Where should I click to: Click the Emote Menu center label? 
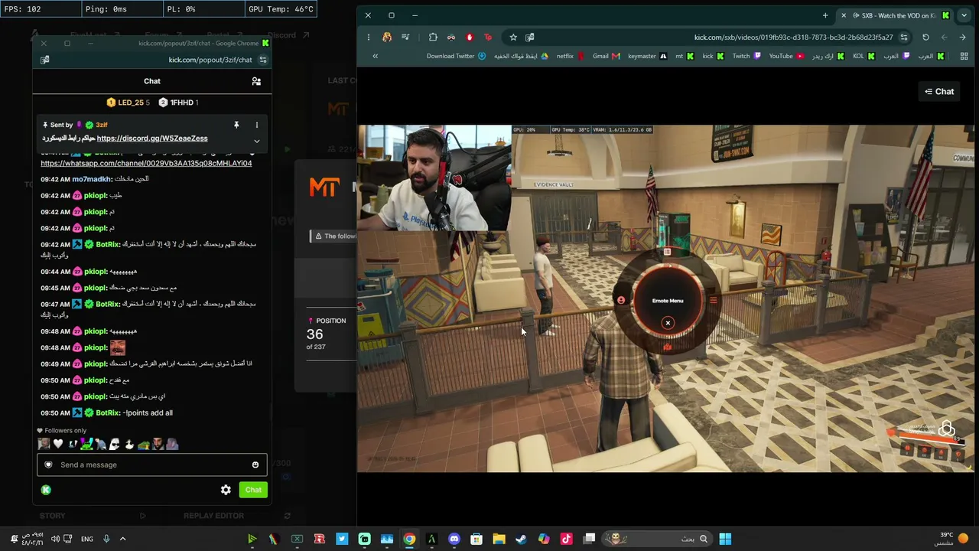[x=668, y=301]
